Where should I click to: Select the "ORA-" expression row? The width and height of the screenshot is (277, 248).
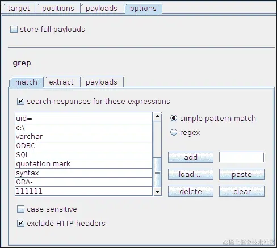84,182
